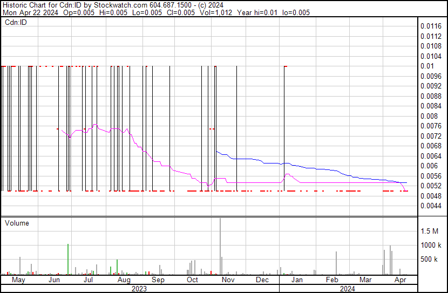Select the Jan month label on timeline

297,280
